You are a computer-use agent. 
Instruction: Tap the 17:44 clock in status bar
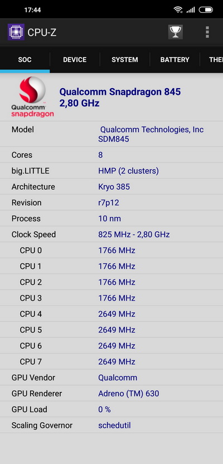click(32, 10)
